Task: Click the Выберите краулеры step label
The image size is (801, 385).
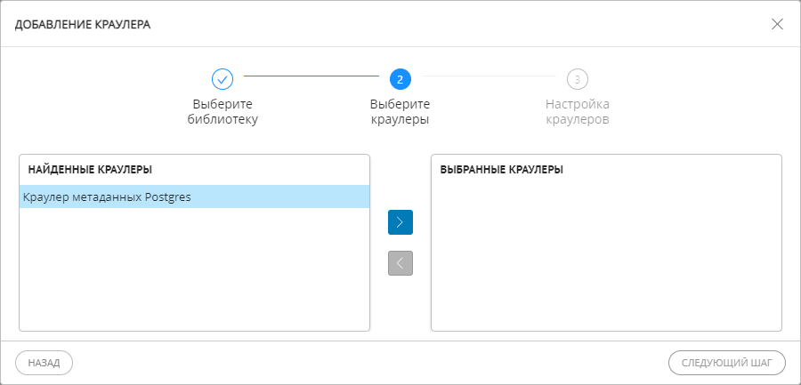Action: point(400,111)
